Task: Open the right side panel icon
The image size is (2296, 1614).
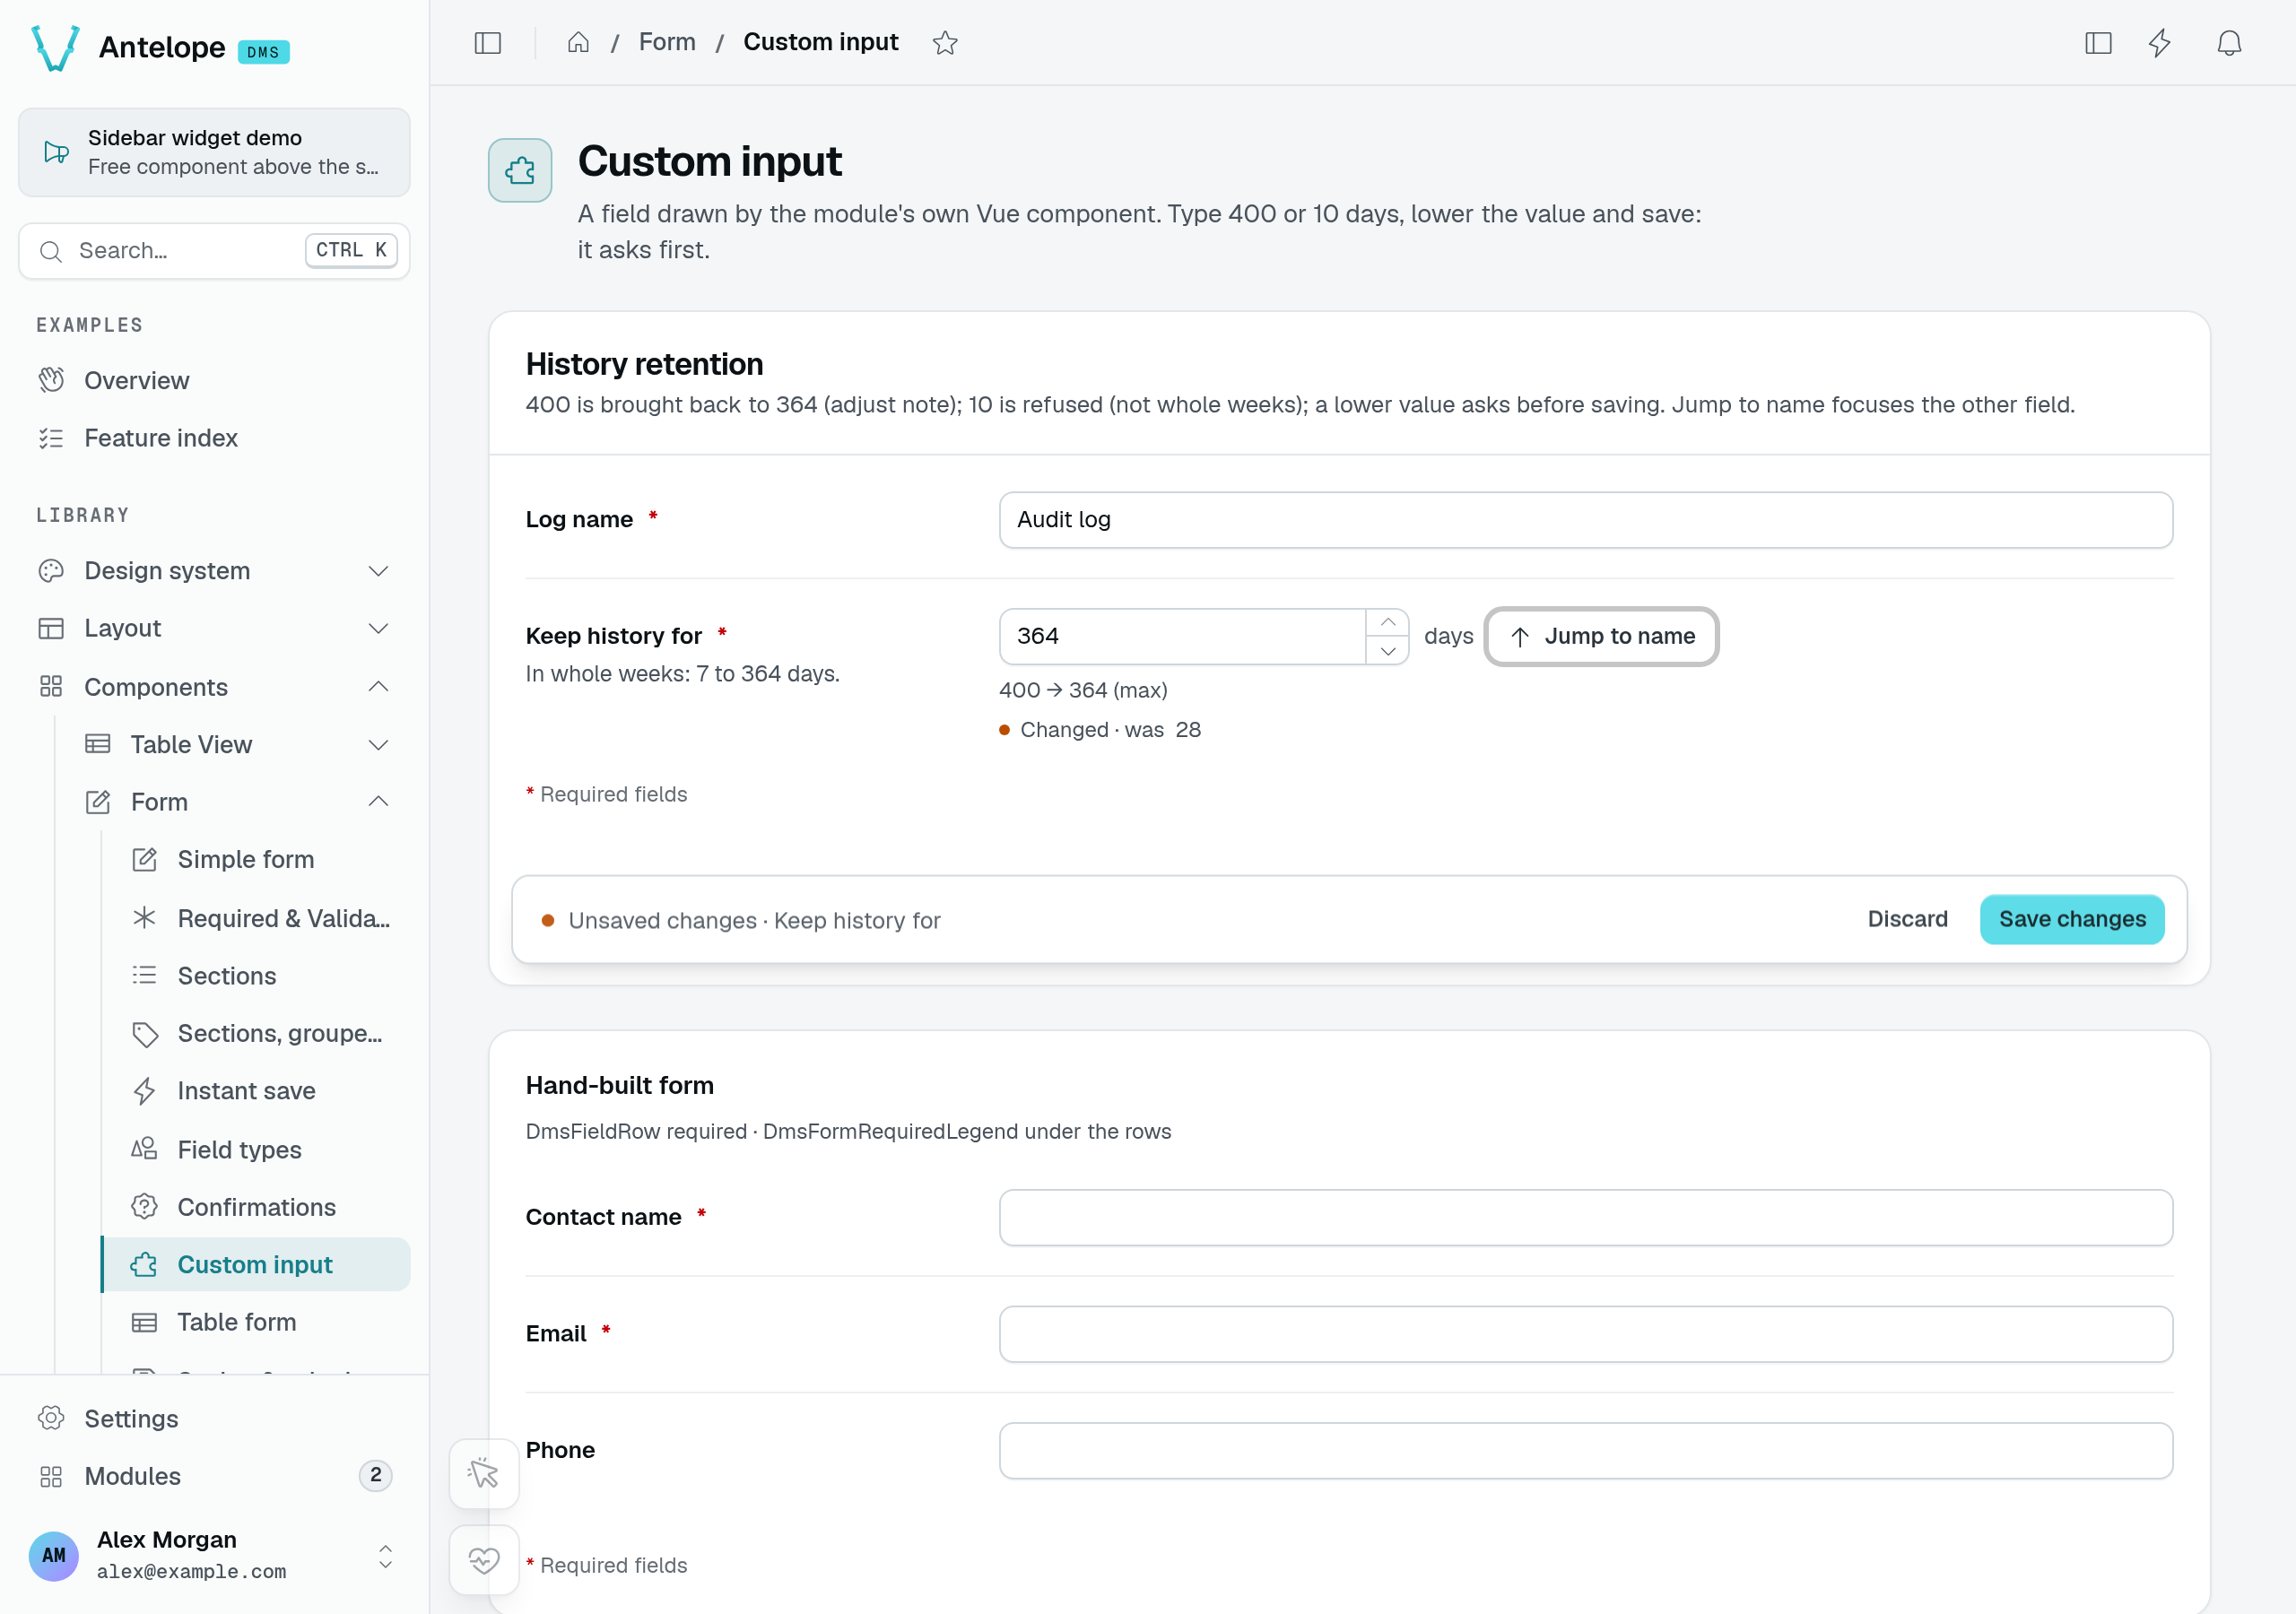Action: pos(2098,43)
